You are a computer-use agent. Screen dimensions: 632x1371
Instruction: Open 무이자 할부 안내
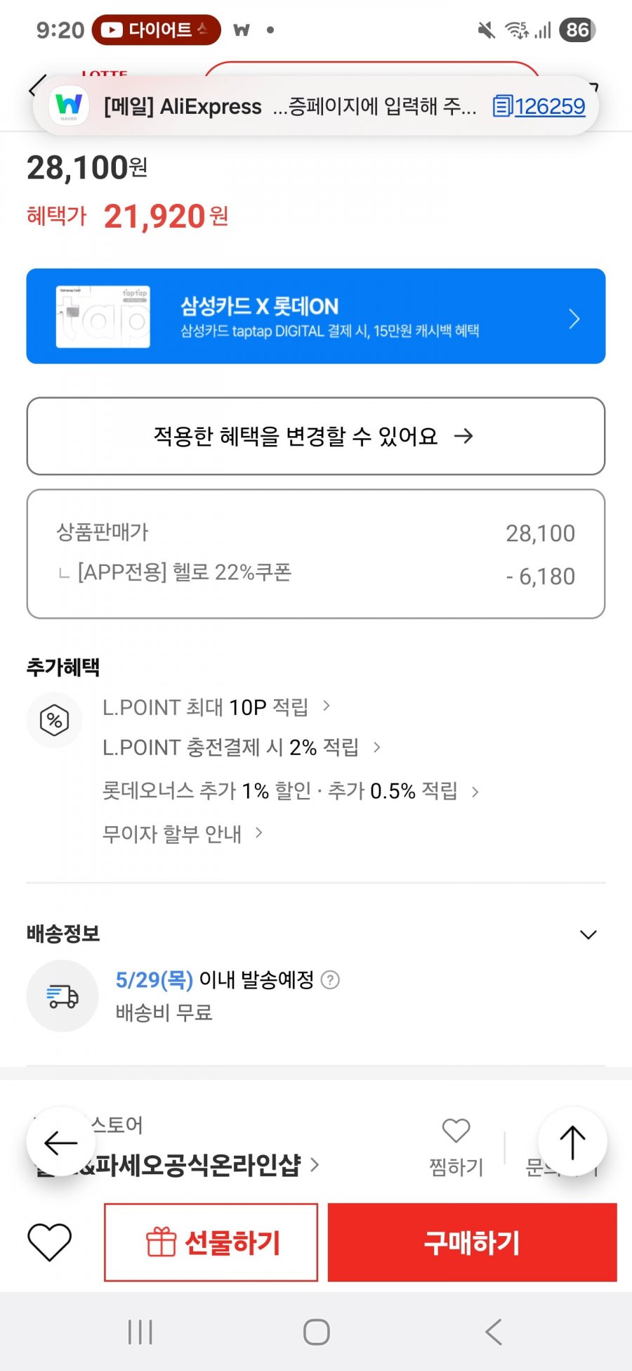(182, 834)
